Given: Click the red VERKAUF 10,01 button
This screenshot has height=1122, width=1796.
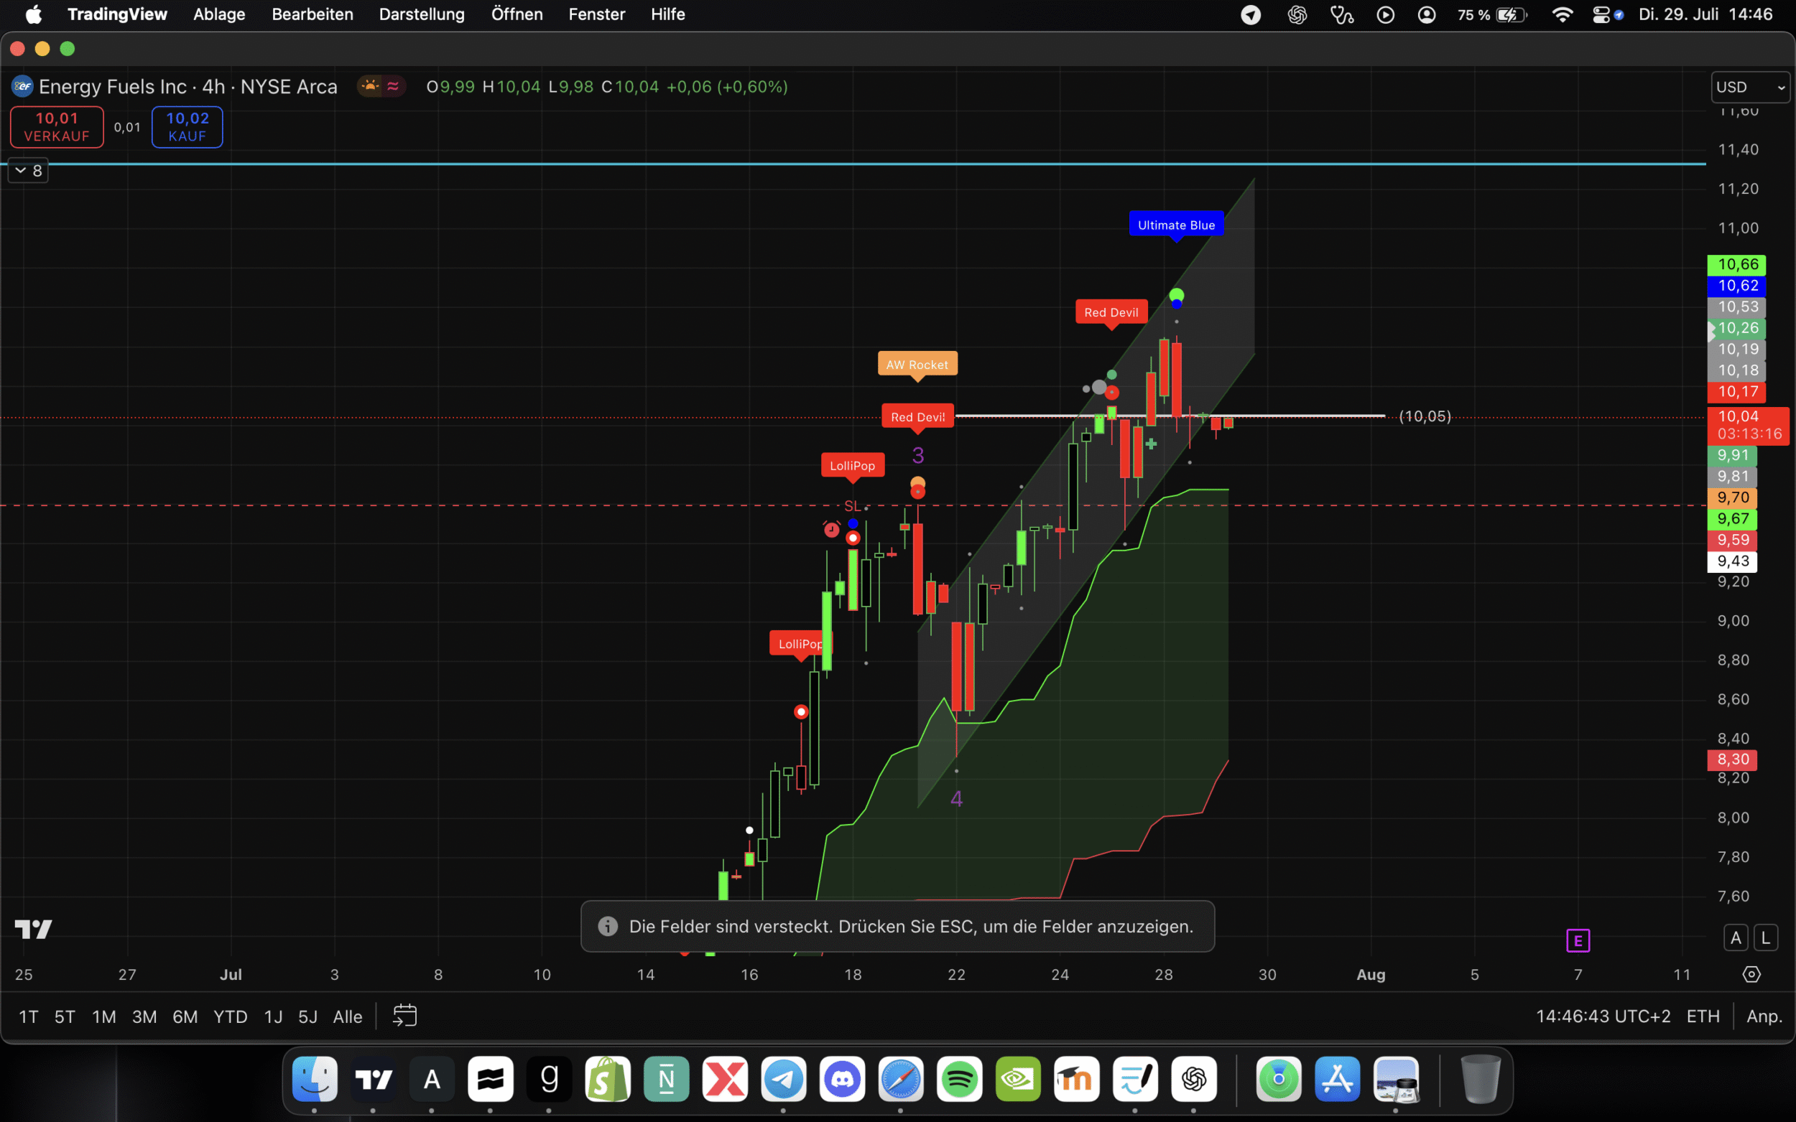Looking at the screenshot, I should (x=57, y=127).
